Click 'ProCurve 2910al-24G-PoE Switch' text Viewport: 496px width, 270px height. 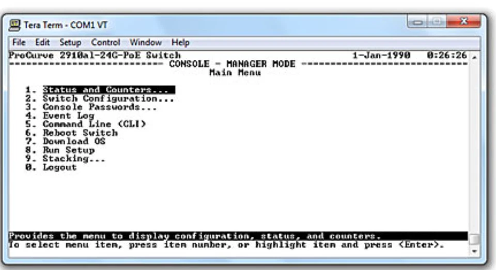coord(95,55)
